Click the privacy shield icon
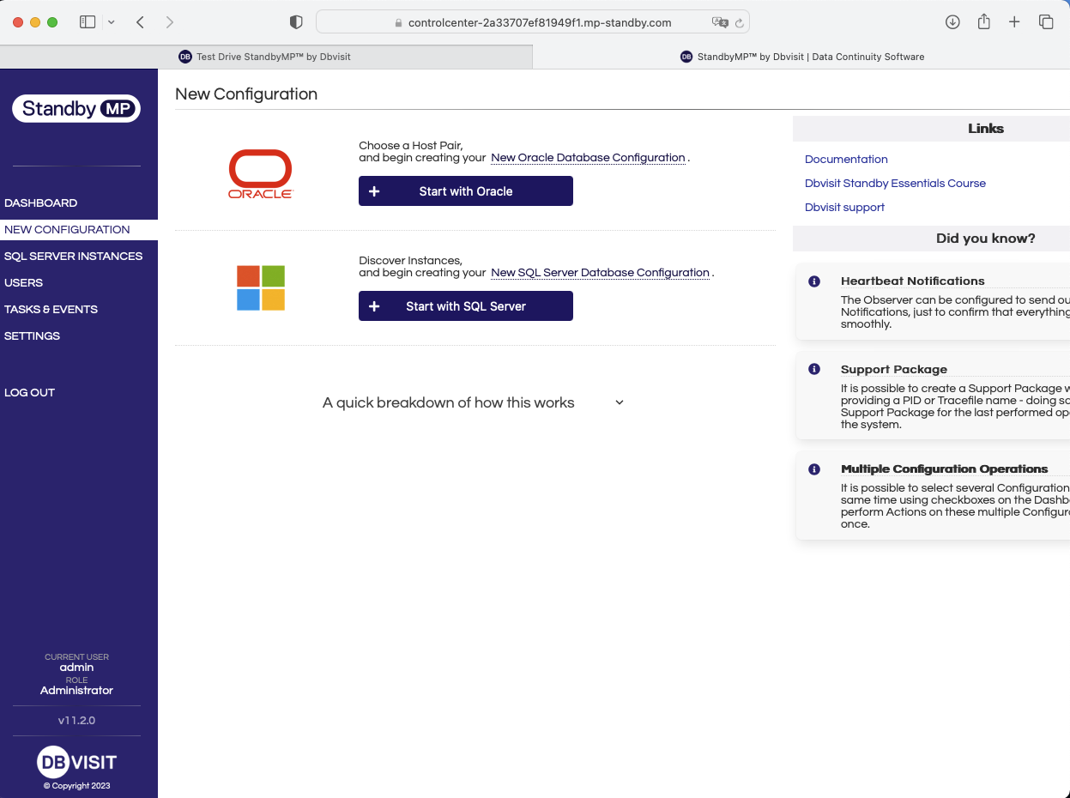The image size is (1070, 798). coord(296,22)
